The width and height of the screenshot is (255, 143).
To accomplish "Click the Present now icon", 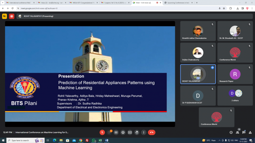I will [x=130, y=132].
